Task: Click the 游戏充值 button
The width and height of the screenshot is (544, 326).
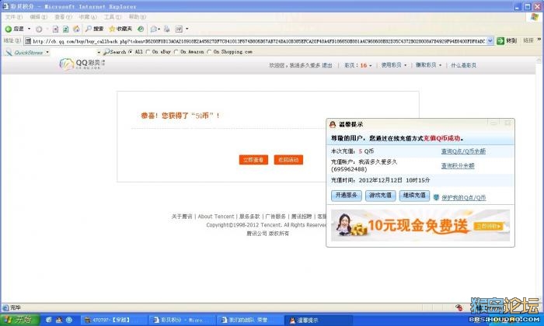Action: pos(380,196)
